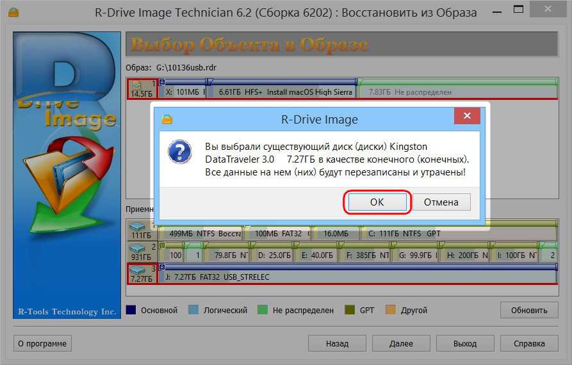
Task: Select the 111ГБ destination disk icon
Action: [138, 230]
